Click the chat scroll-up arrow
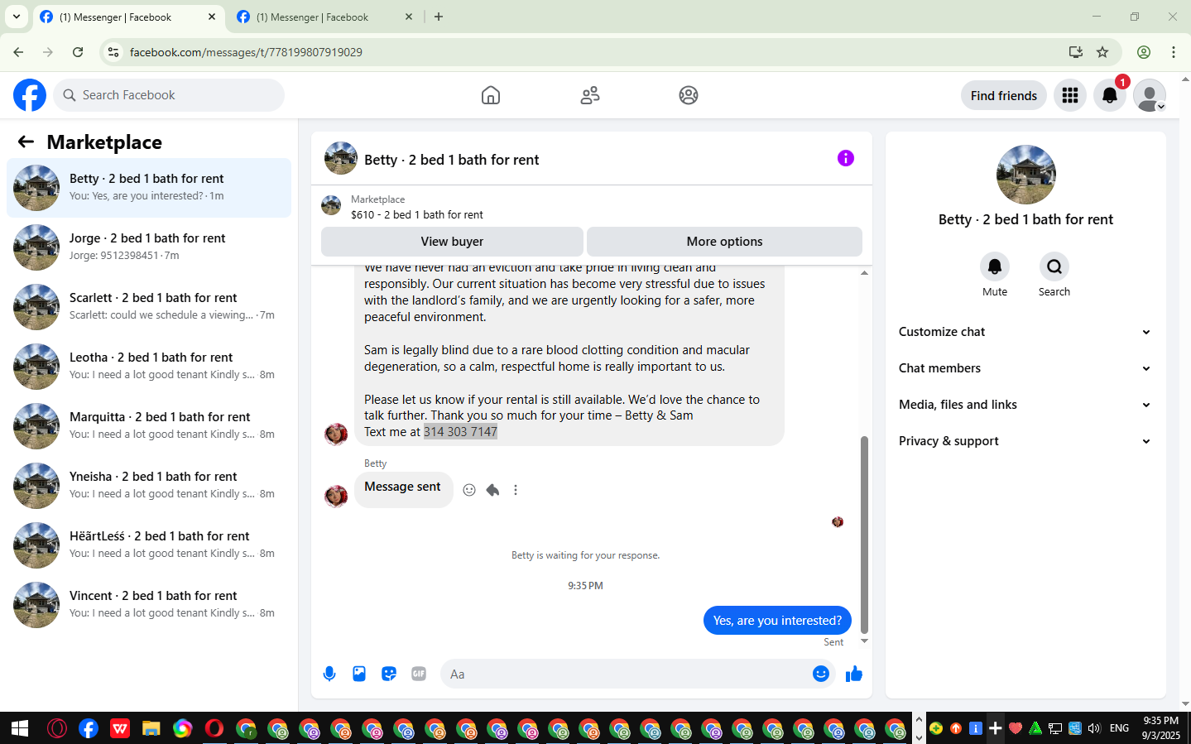This screenshot has height=744, width=1191. click(864, 273)
